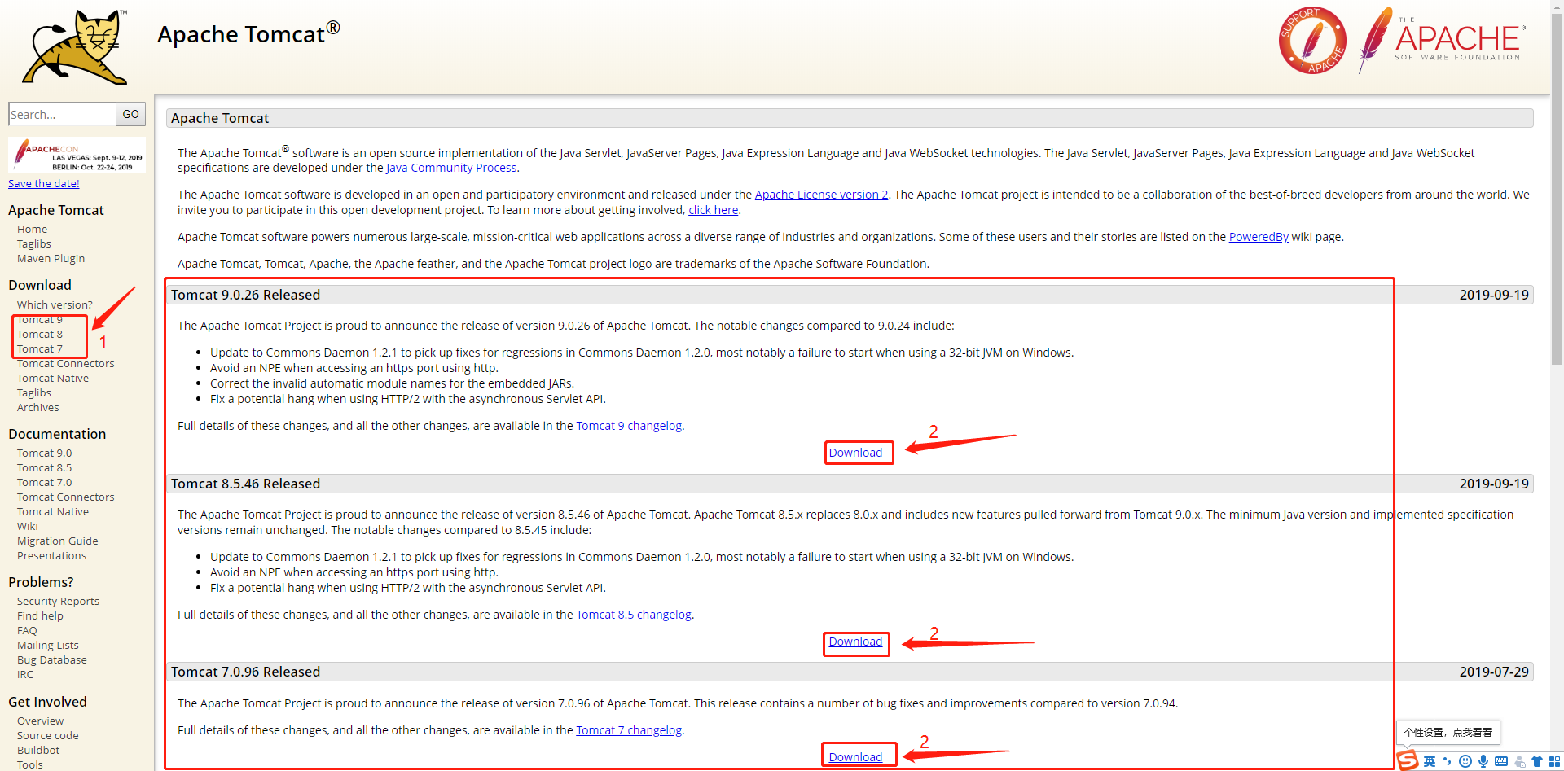Follow the click here link
The height and width of the screenshot is (771, 1564).
[714, 210]
